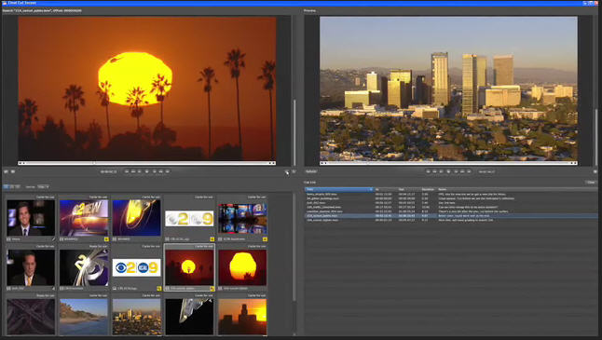Click the rightmost transport button under the city Preview viewer

(469, 171)
